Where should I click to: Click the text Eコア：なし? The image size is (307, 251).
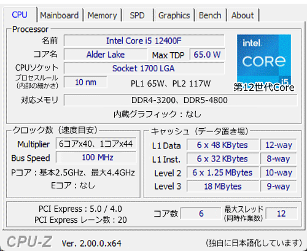click(x=73, y=185)
